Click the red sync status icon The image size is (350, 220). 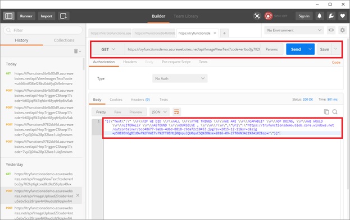click(x=269, y=16)
